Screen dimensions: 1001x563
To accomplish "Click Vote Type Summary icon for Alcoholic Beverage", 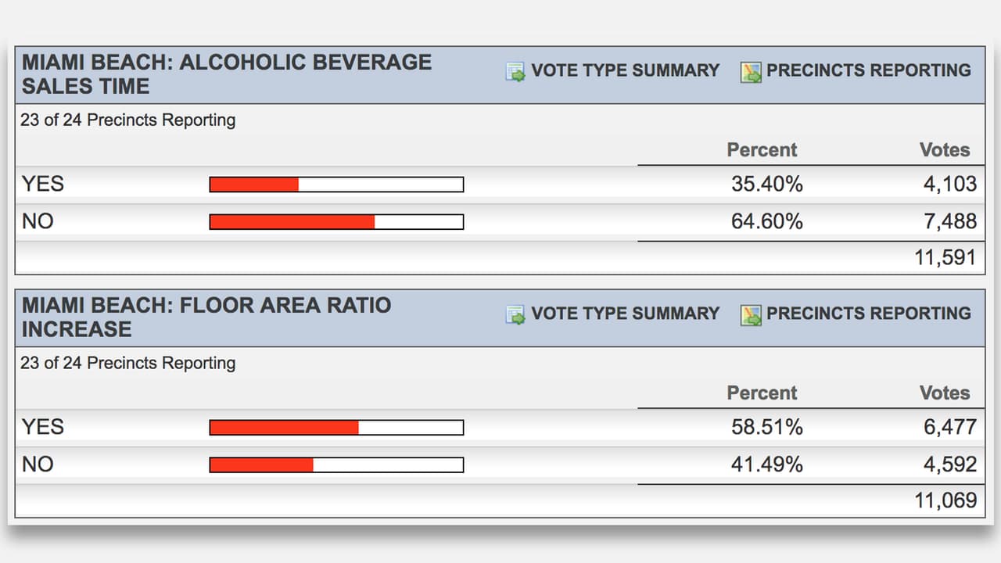I will tap(515, 72).
